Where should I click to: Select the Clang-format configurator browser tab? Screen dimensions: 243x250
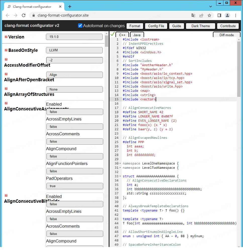click(34, 7)
